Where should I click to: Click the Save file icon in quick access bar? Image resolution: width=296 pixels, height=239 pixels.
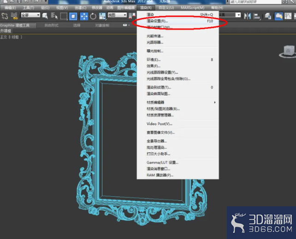19,1
